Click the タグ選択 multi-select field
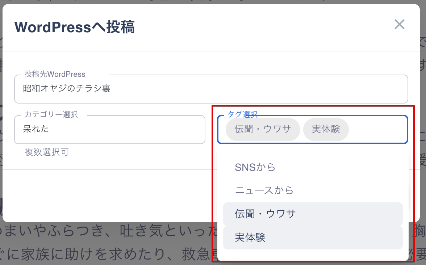Screen dimensions: 426x265 click(313, 130)
